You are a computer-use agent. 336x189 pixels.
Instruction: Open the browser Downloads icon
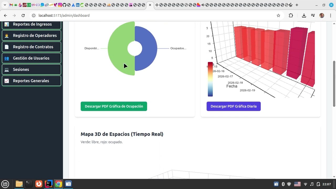[x=304, y=15]
